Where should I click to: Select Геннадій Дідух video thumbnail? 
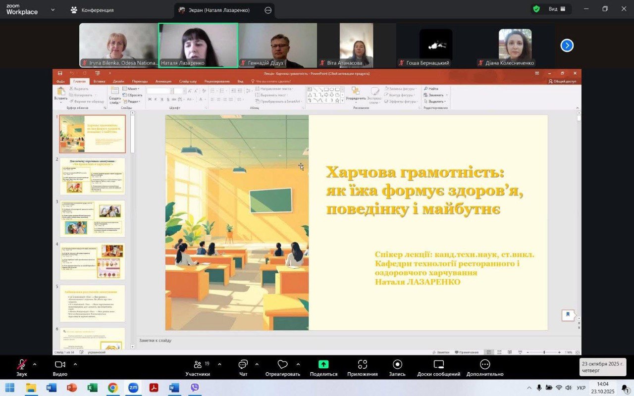[277, 45]
